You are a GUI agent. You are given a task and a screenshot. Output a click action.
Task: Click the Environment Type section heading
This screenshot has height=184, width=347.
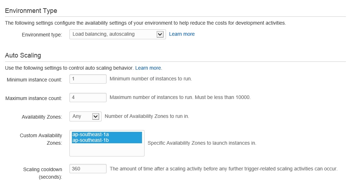(31, 11)
